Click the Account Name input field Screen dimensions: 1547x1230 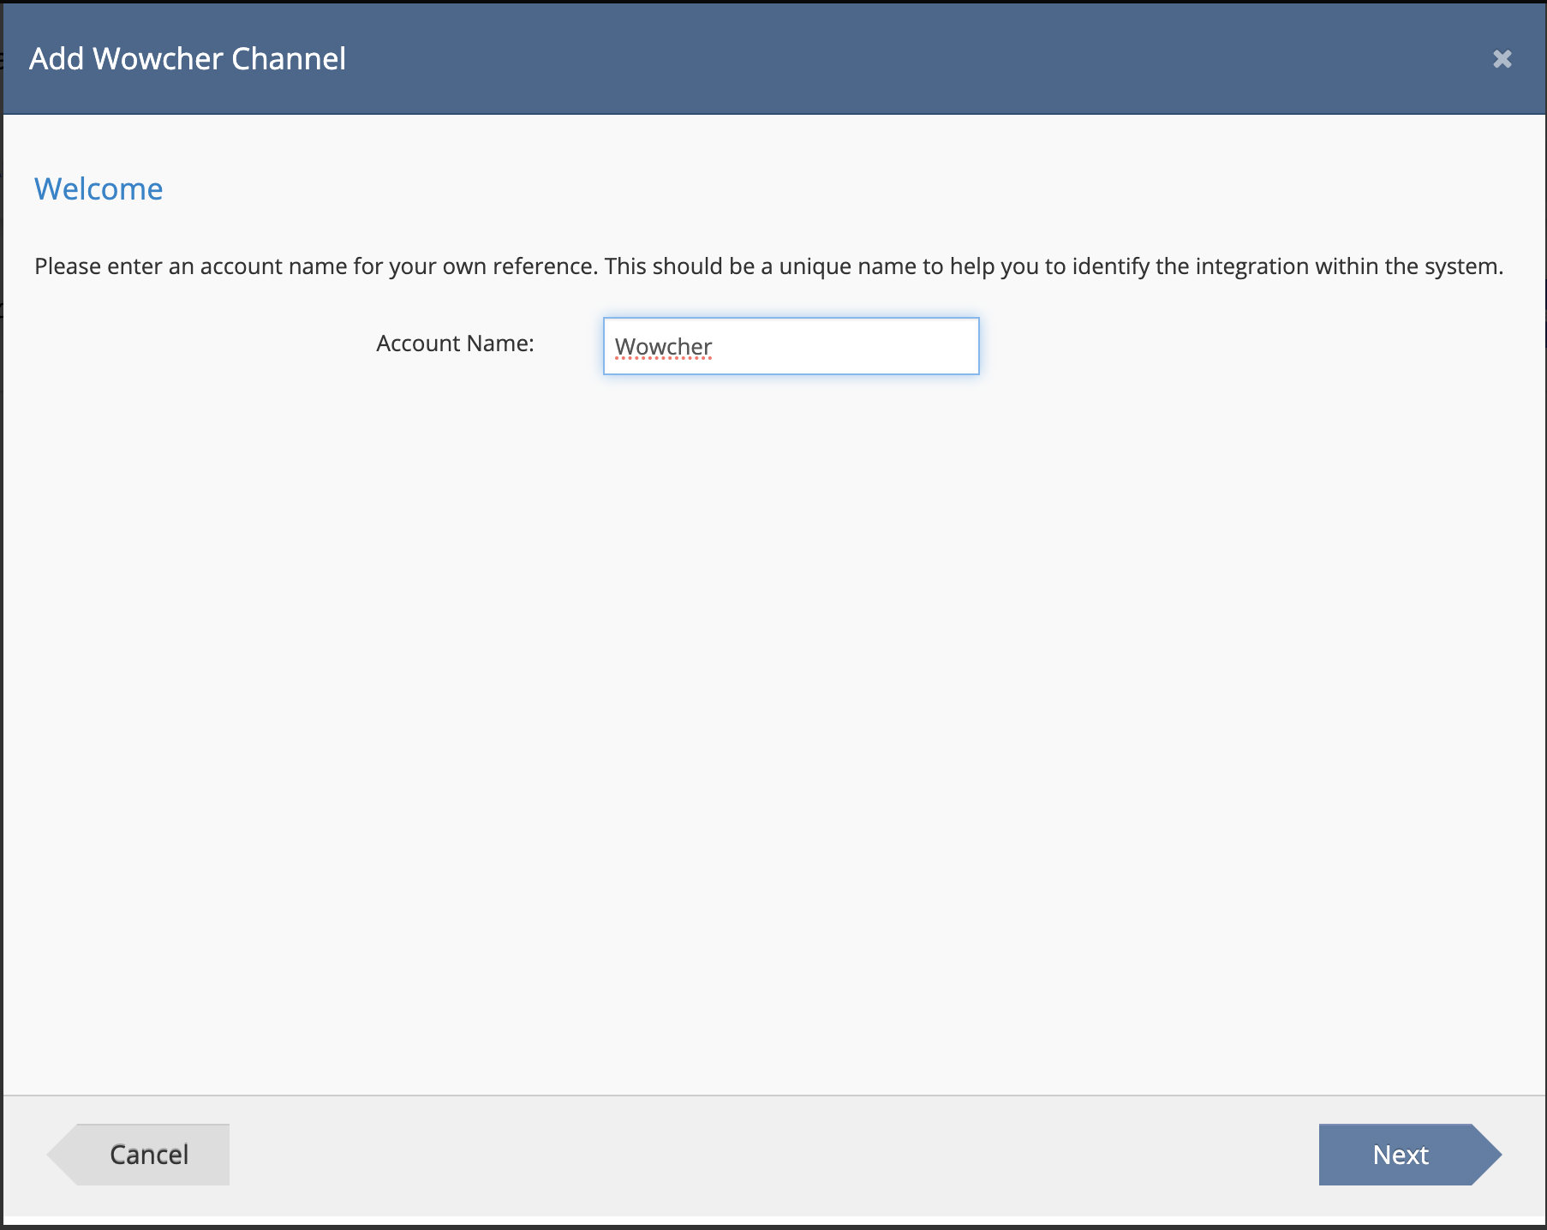click(791, 346)
